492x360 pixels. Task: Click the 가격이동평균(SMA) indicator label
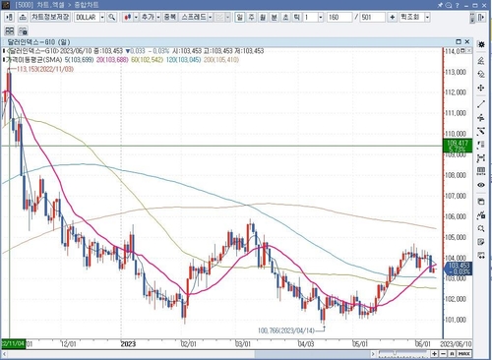34,60
